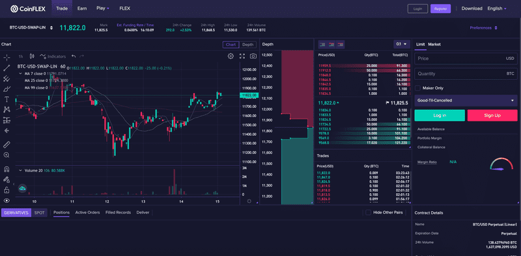Toggle hide all drawings eye icon
Viewport: 521px width, 256px height.
[x=7, y=200]
